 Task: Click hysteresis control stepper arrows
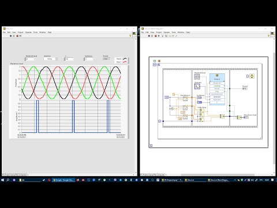84,59
